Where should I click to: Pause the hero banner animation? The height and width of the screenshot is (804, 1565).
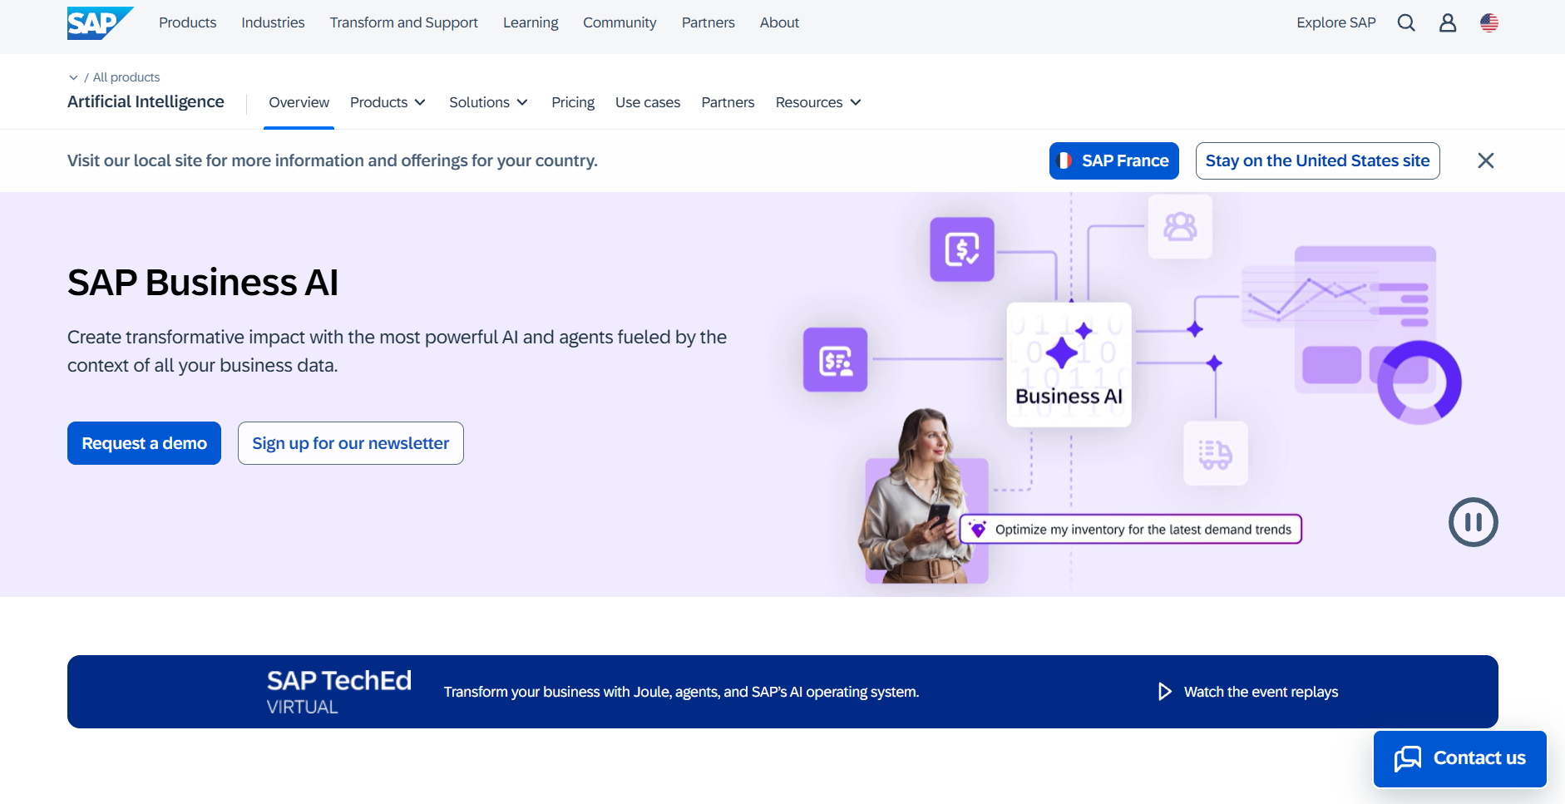[x=1474, y=522]
